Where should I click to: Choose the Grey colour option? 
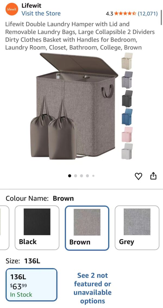pos(137,228)
